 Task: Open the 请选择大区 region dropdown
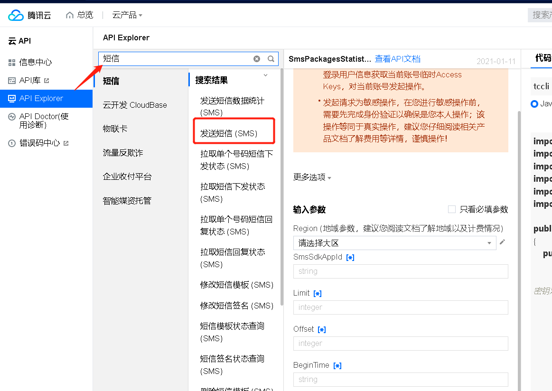pyautogui.click(x=394, y=242)
